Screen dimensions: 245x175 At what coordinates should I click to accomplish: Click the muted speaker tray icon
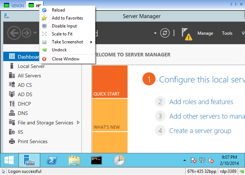click(211, 160)
